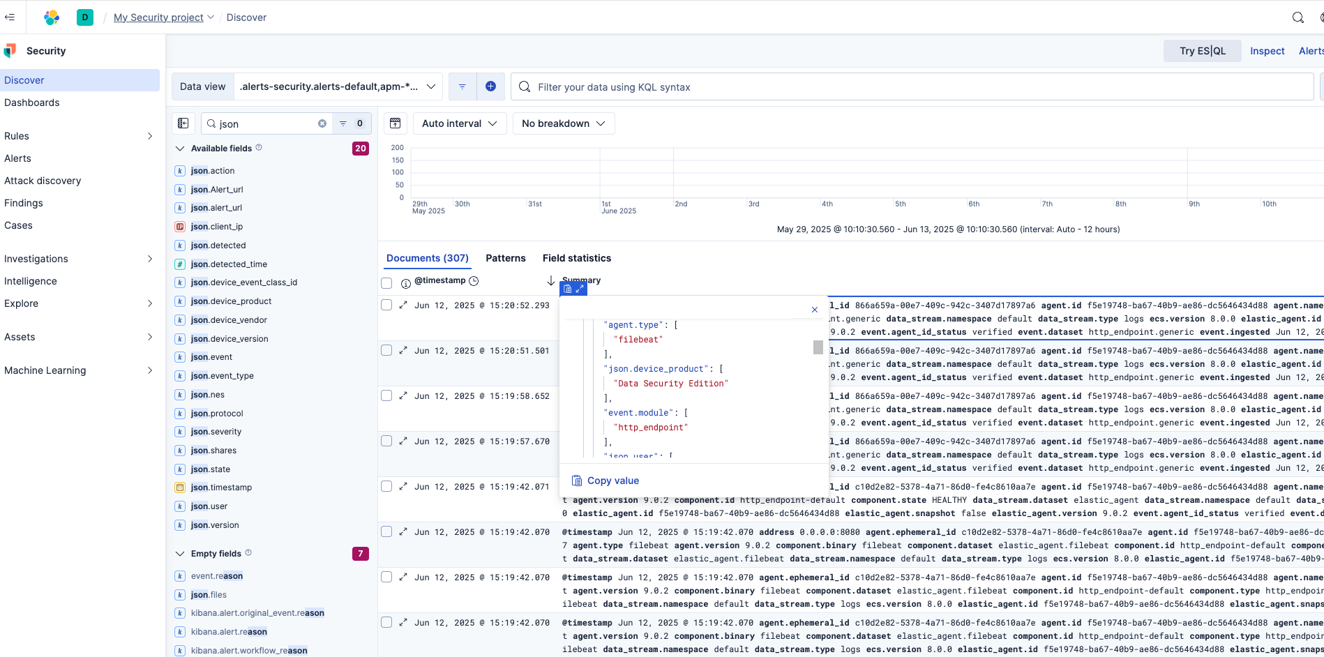This screenshot has width=1324, height=657.
Task: Collapse the side navigation menu icon
Action: coord(10,17)
